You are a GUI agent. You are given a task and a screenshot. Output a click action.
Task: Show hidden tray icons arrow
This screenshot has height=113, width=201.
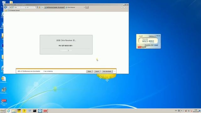point(182,111)
